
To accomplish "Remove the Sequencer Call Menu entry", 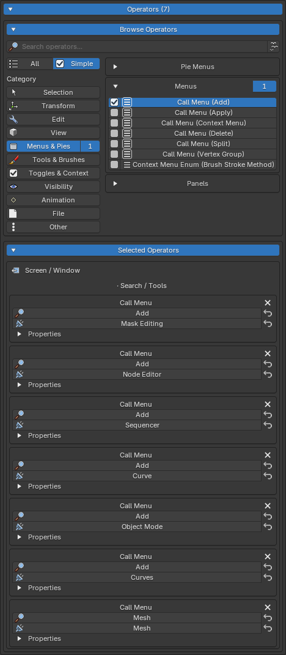I will (268, 404).
